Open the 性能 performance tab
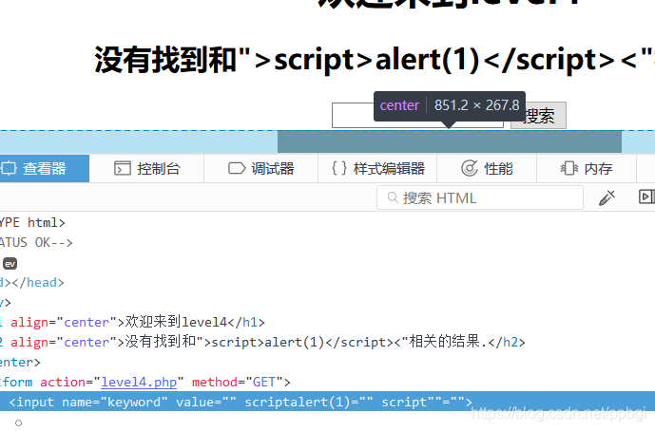Image resolution: width=655 pixels, height=431 pixels. tap(487, 169)
